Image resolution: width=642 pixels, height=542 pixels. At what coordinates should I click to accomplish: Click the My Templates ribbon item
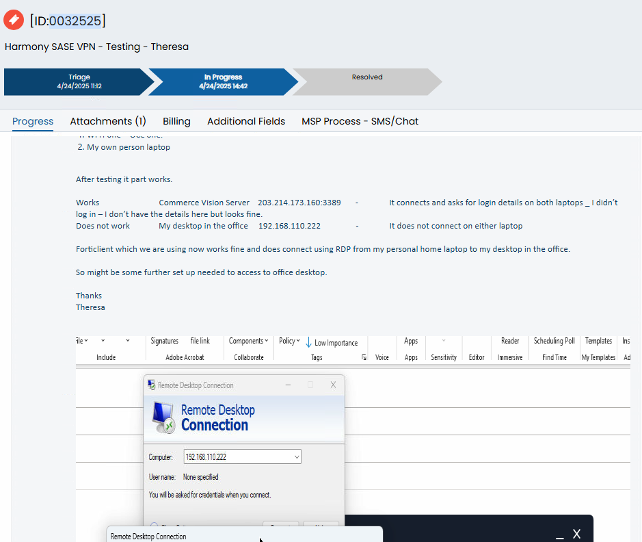coord(598,357)
